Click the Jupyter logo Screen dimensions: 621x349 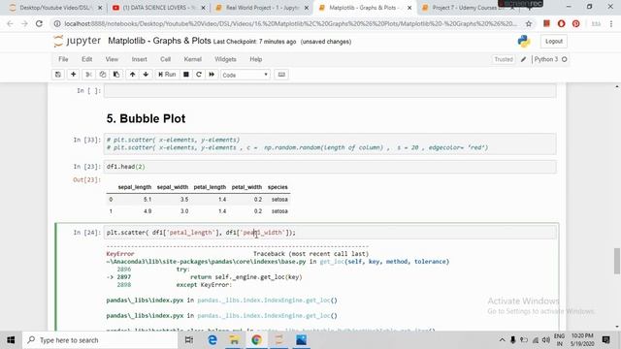(x=77, y=41)
